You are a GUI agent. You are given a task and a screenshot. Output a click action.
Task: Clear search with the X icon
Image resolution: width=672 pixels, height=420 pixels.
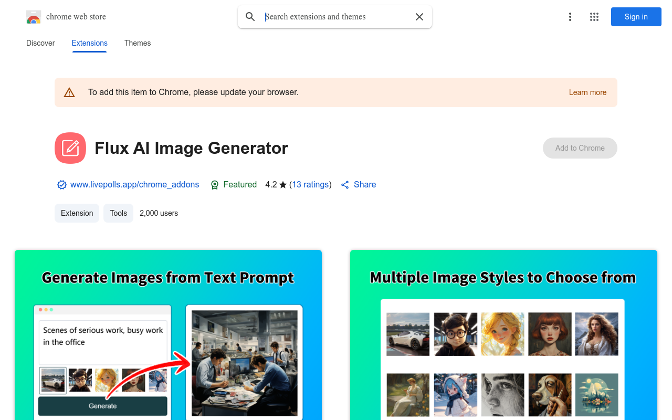click(419, 17)
